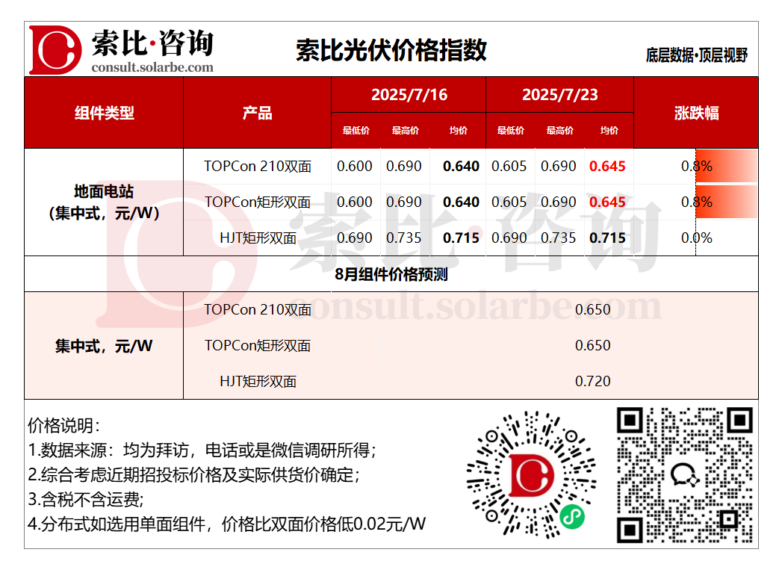Click 最高价 subheader under 2025/7/16
The image size is (782, 570).
pyautogui.click(x=406, y=131)
